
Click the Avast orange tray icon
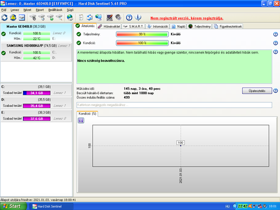click(x=250, y=206)
